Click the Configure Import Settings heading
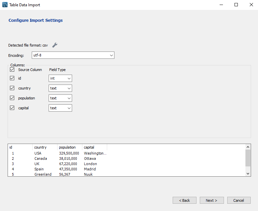Screen dimensions: 258x211 [x=35, y=20]
